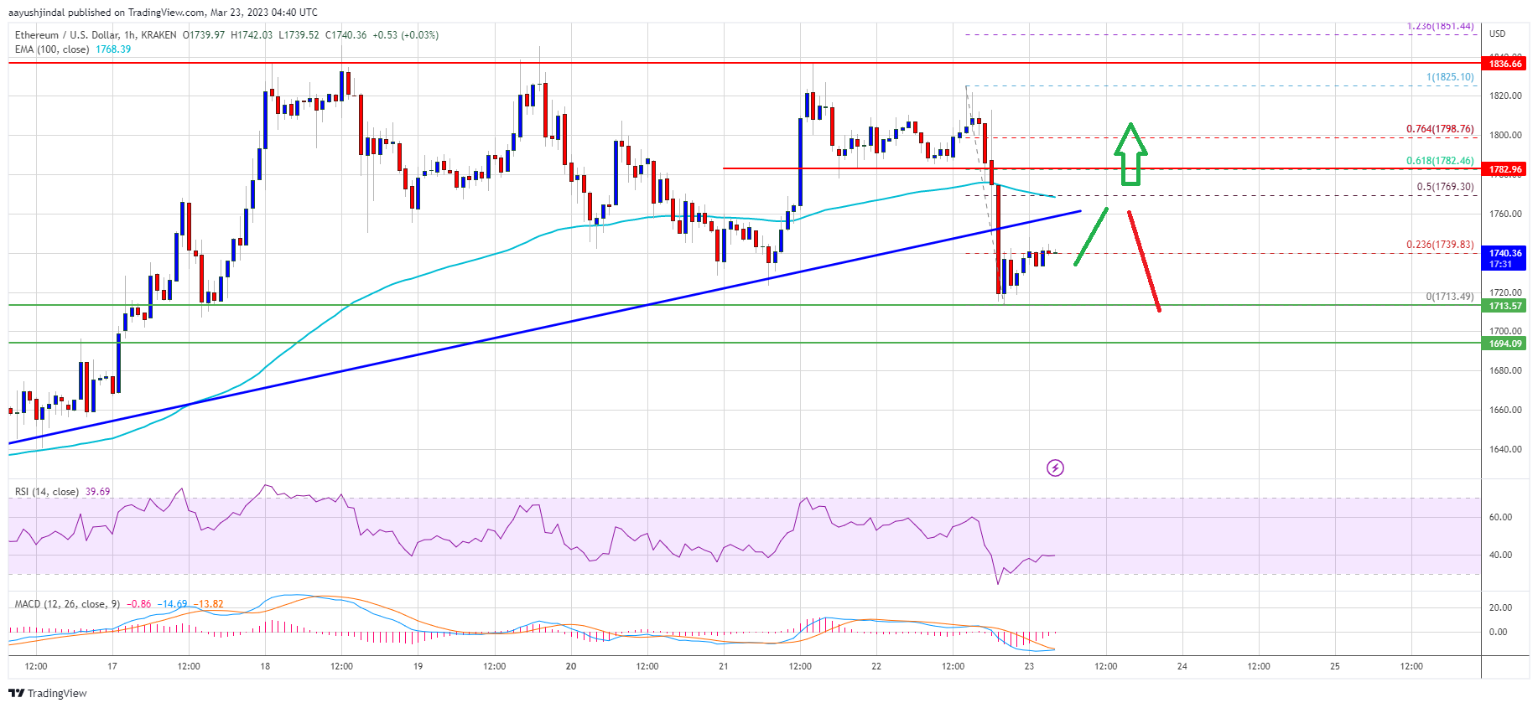Click the green hollow up arrow
This screenshot has width=1538, height=708.
pos(1130,153)
